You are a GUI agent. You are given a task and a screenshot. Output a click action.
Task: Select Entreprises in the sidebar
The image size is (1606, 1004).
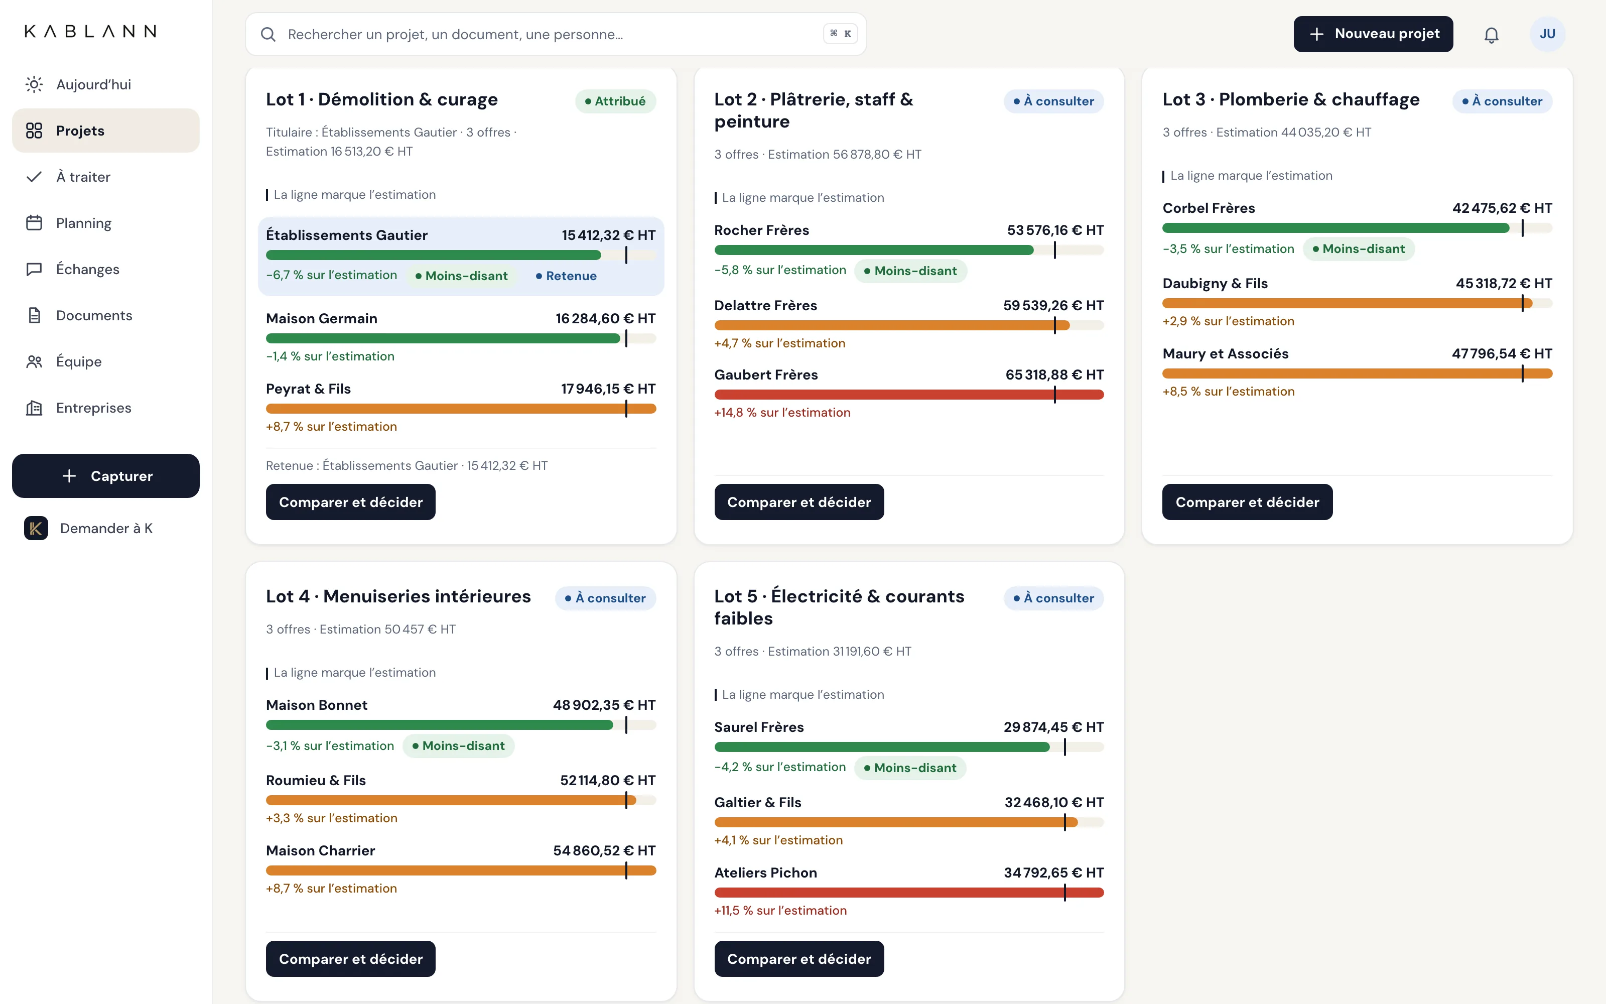105,408
